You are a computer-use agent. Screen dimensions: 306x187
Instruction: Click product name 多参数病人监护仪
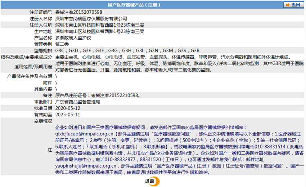73,38
